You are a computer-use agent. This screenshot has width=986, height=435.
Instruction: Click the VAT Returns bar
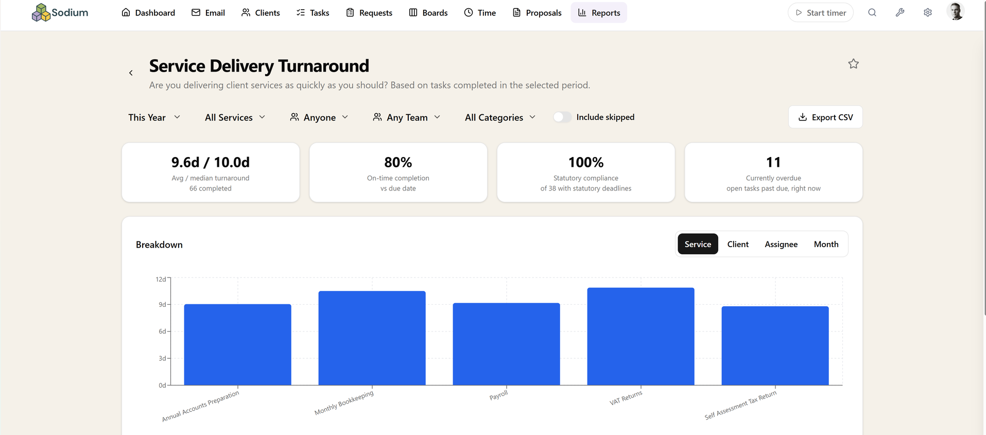pos(641,336)
